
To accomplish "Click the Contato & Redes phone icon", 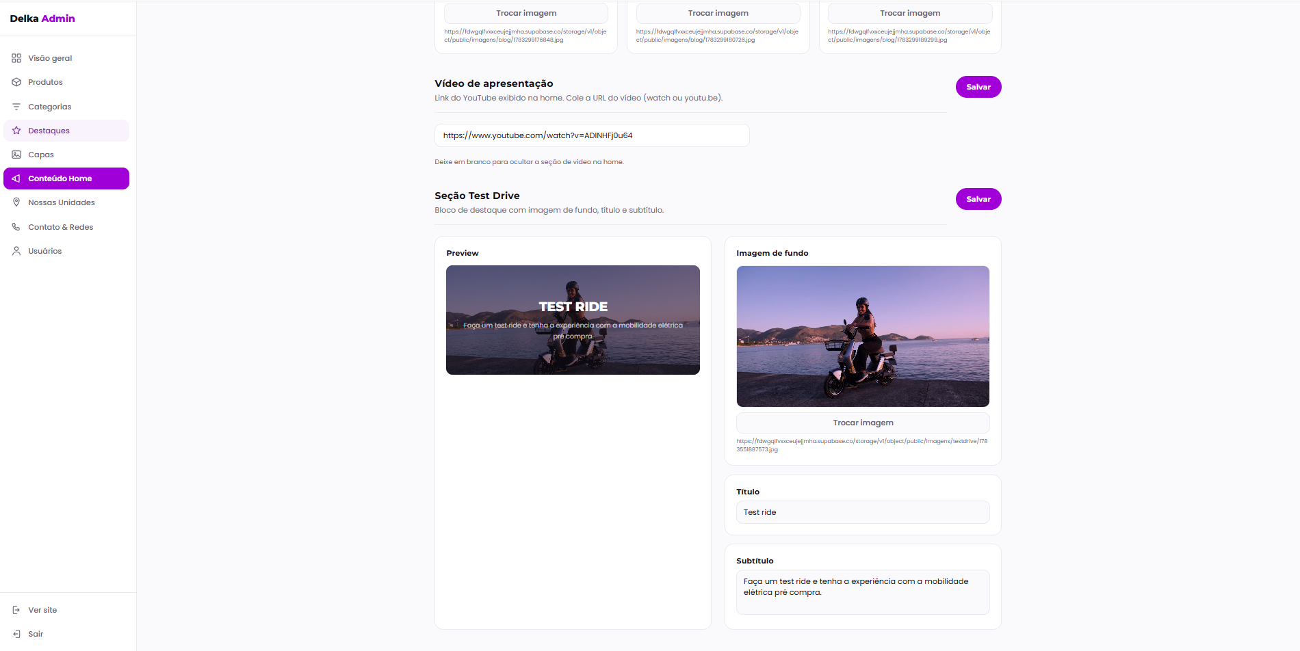I will tap(16, 227).
